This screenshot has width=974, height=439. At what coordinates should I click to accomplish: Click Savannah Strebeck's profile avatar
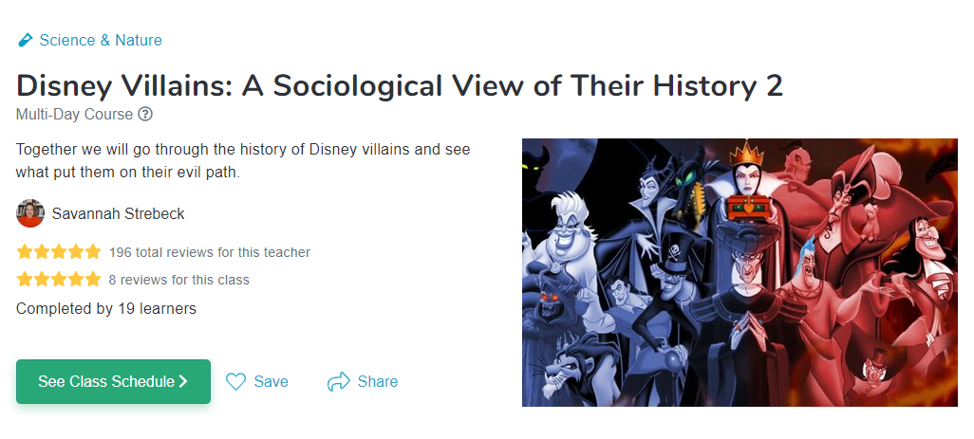pos(30,213)
